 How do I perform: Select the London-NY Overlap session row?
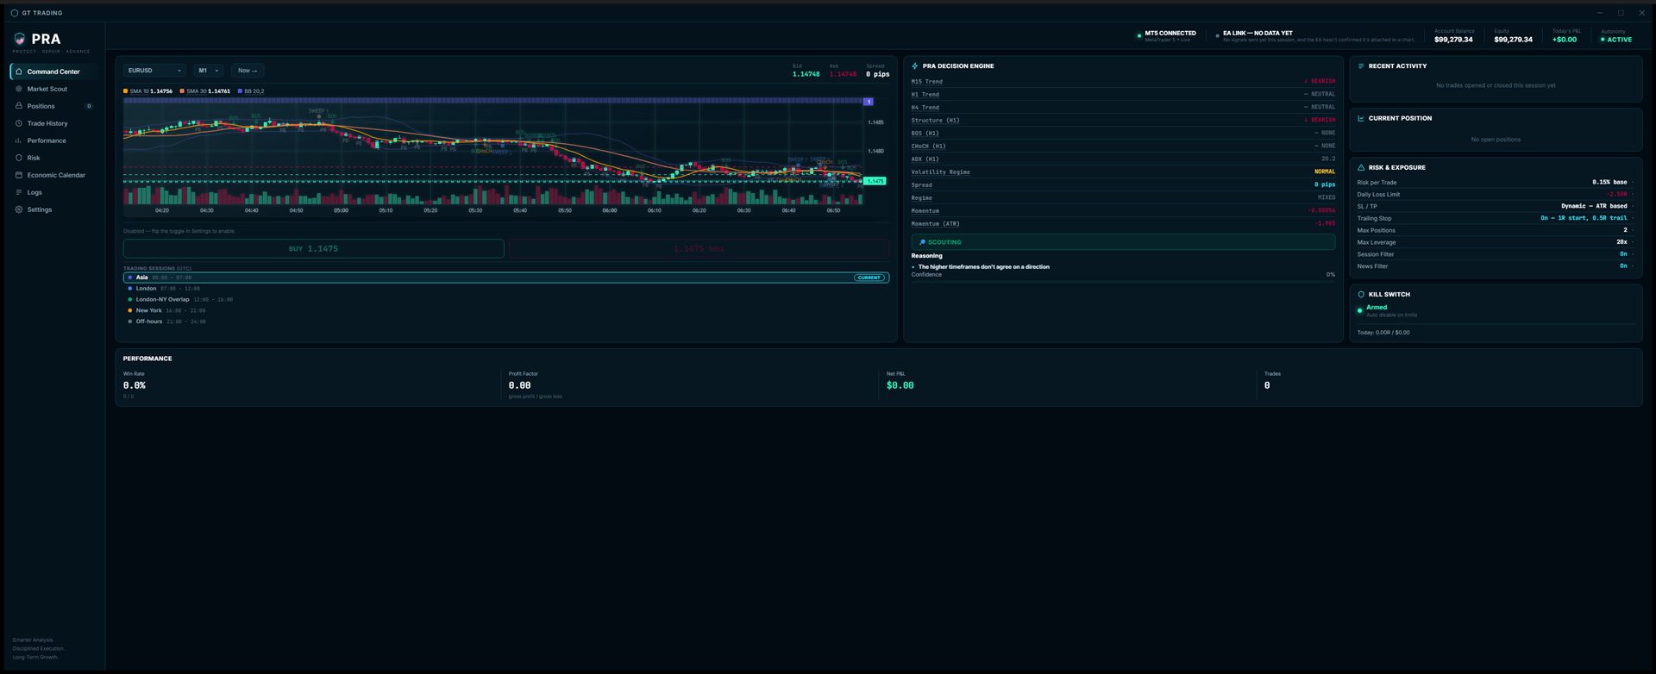pyautogui.click(x=506, y=300)
